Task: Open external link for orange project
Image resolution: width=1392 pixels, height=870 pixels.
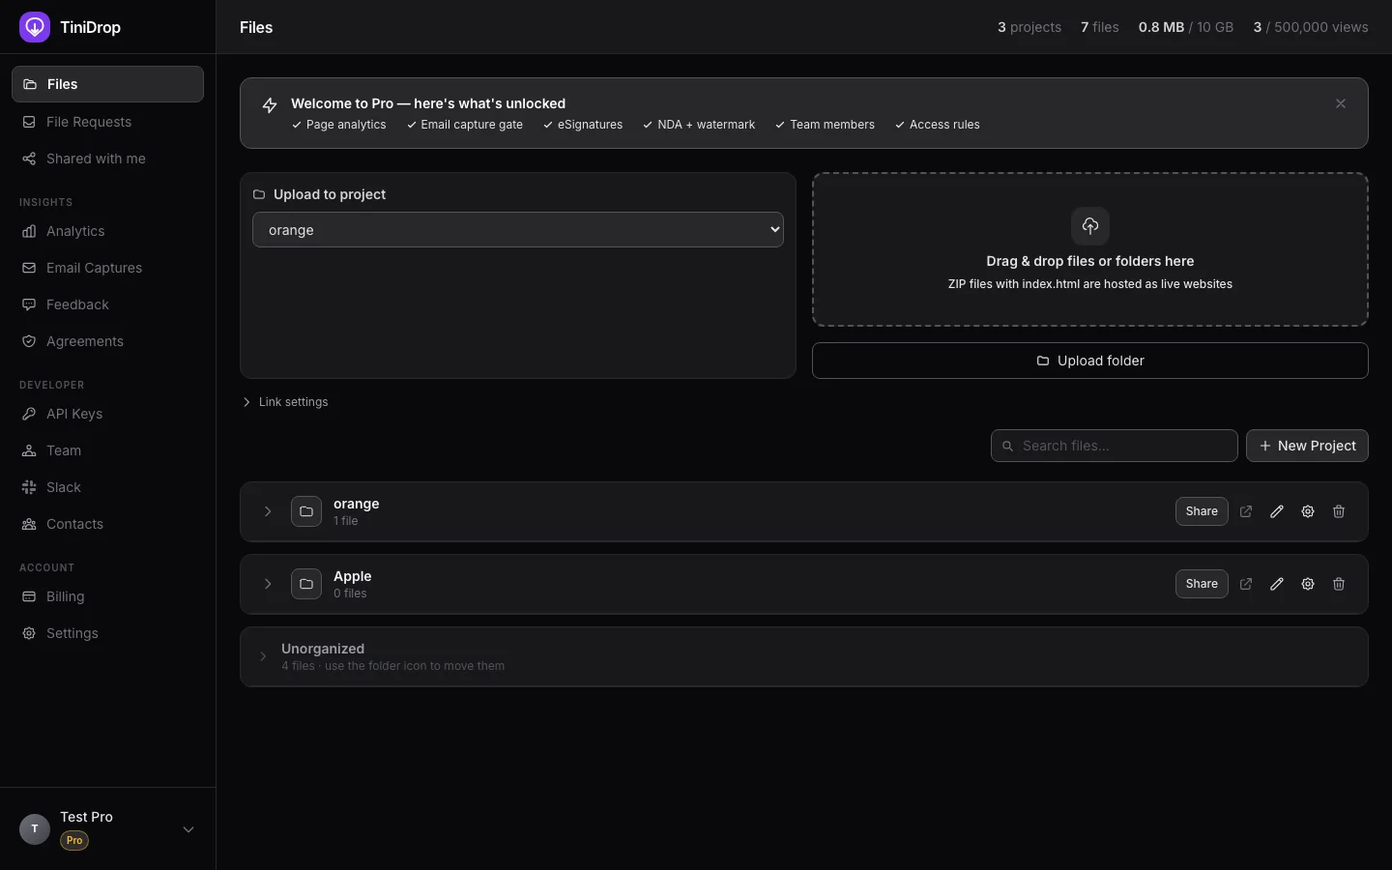Action: pyautogui.click(x=1246, y=511)
